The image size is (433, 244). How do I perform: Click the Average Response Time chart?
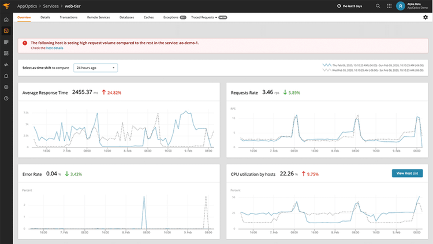coord(119,130)
